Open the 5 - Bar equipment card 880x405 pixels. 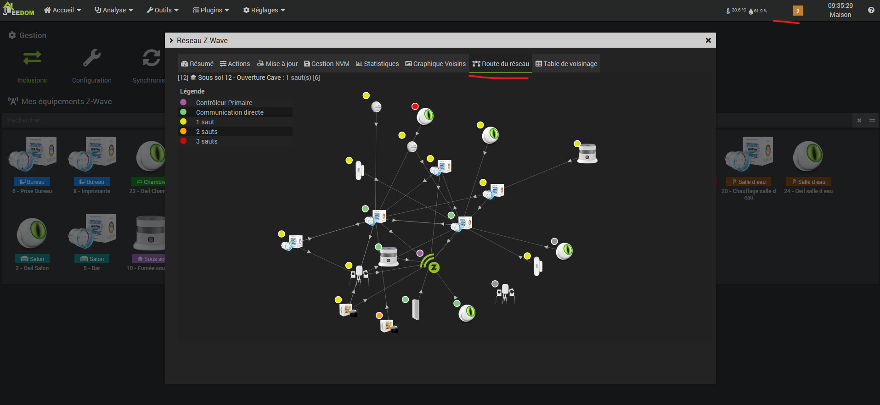pyautogui.click(x=92, y=243)
